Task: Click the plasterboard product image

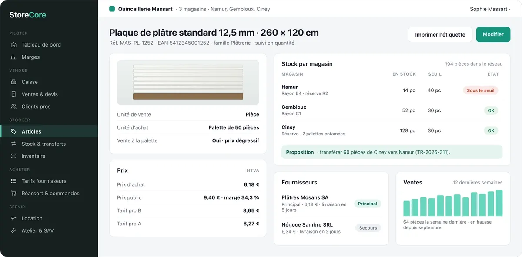Action: 188,83
